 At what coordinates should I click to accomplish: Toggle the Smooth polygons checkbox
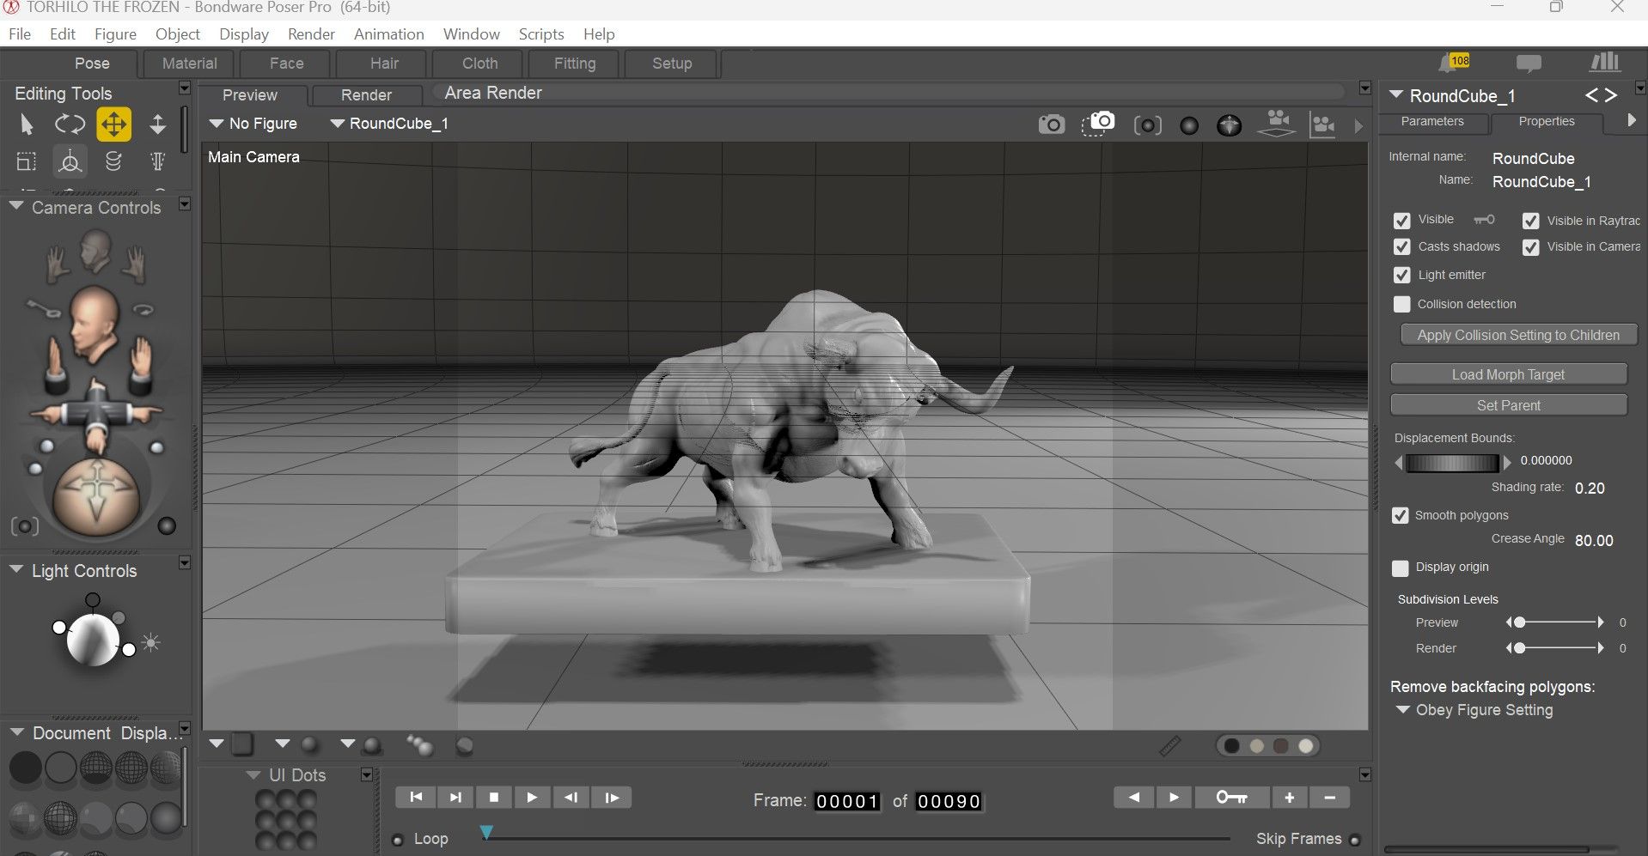pos(1400,516)
